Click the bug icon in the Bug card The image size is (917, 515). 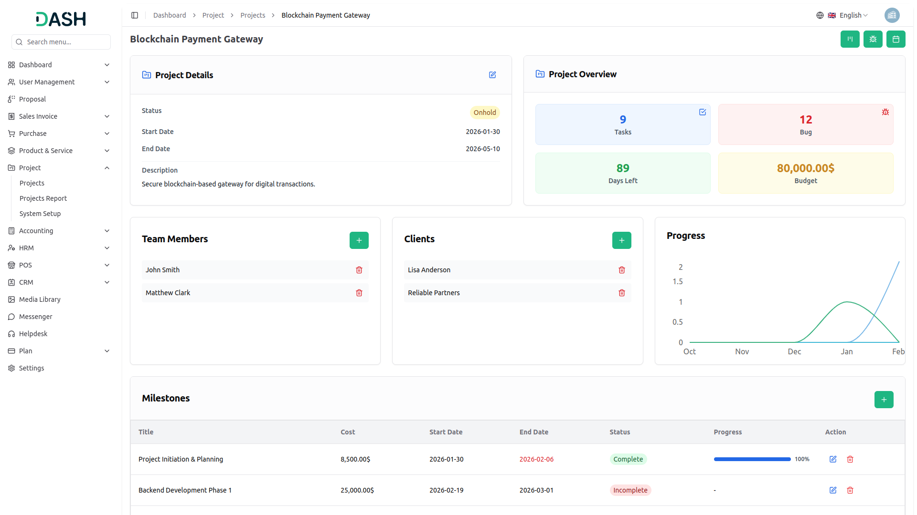tap(885, 112)
